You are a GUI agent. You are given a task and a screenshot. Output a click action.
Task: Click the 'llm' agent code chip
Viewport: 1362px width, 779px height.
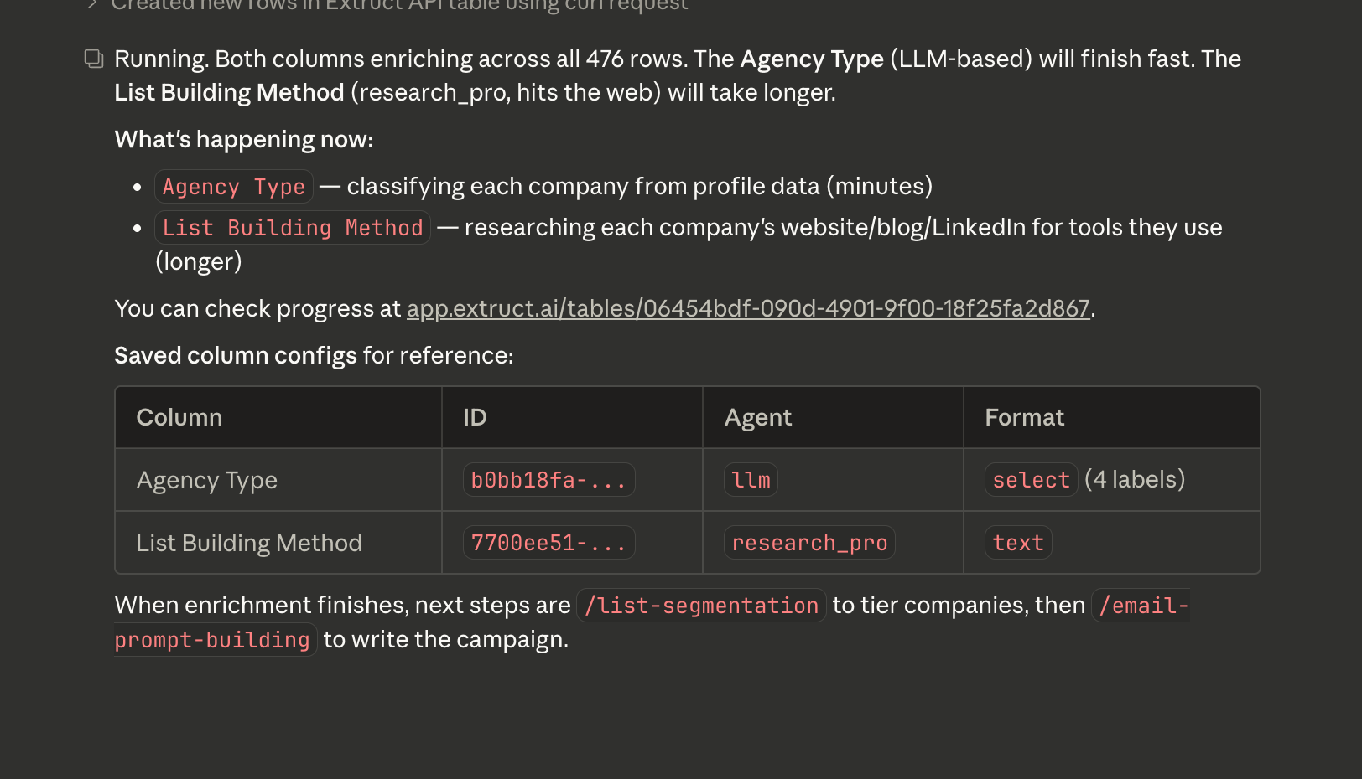click(751, 480)
